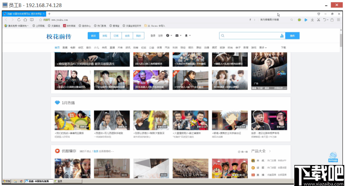Switch to the 会员 tab

tap(127, 36)
